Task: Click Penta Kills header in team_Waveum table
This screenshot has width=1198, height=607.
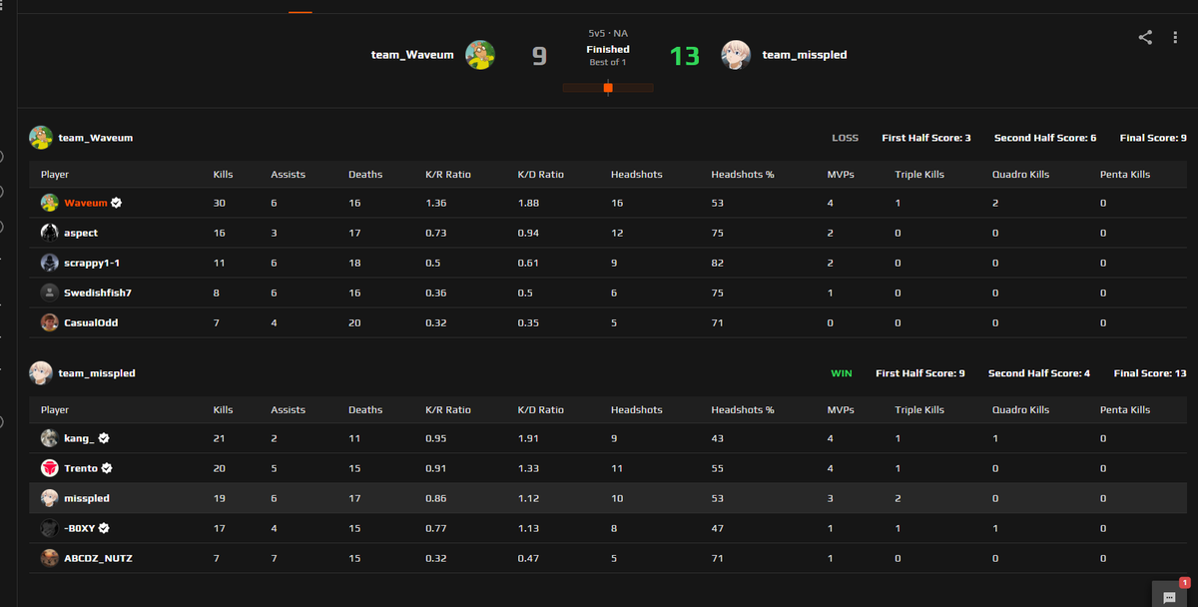Action: 1125,174
